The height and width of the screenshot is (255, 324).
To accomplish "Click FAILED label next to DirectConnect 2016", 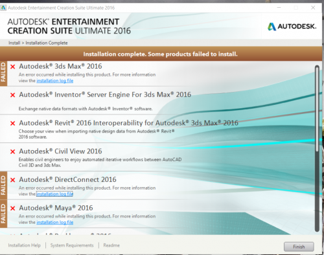I will pyautogui.click(x=3, y=186).
